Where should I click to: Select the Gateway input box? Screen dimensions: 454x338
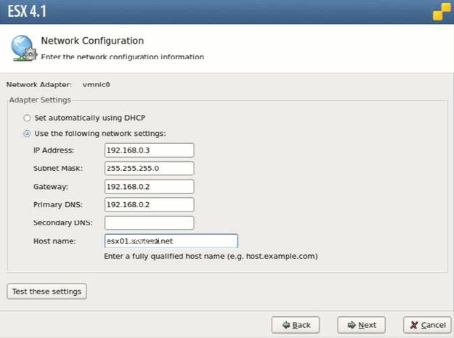coord(149,186)
